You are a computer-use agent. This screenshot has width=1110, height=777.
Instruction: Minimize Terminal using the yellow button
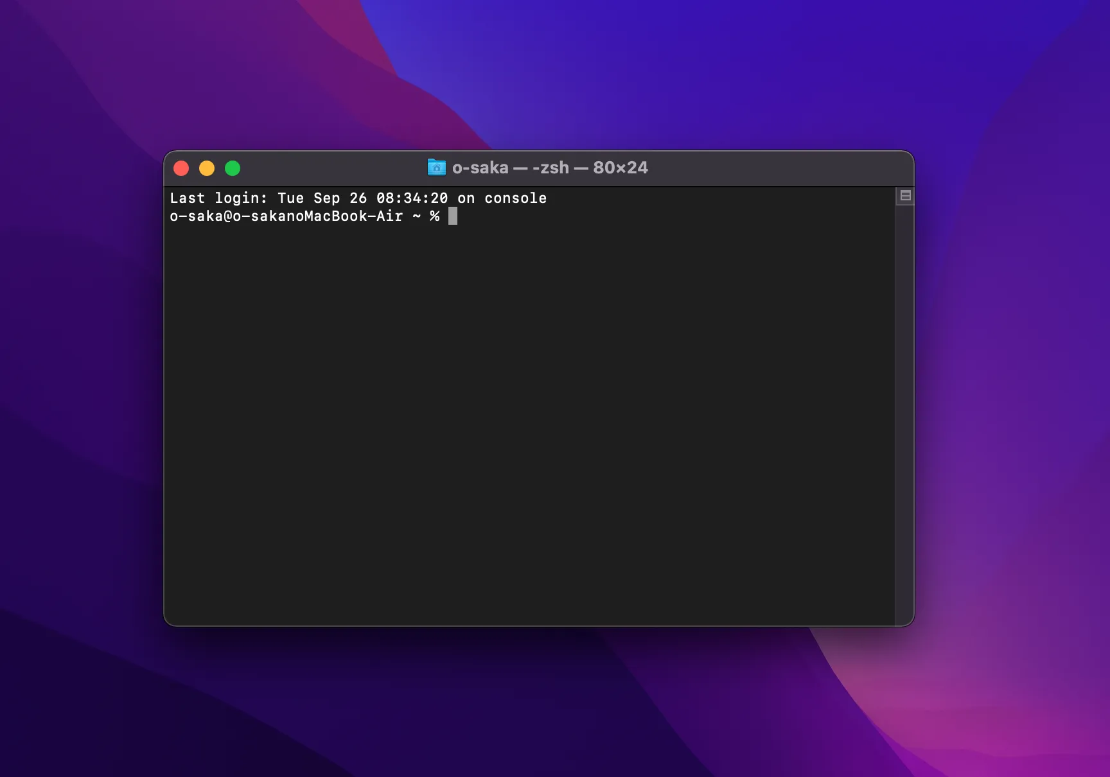tap(207, 168)
